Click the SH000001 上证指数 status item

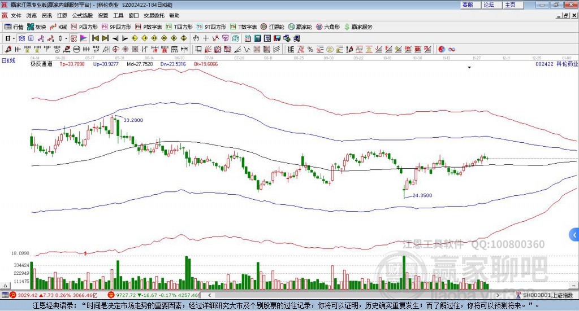point(544,295)
